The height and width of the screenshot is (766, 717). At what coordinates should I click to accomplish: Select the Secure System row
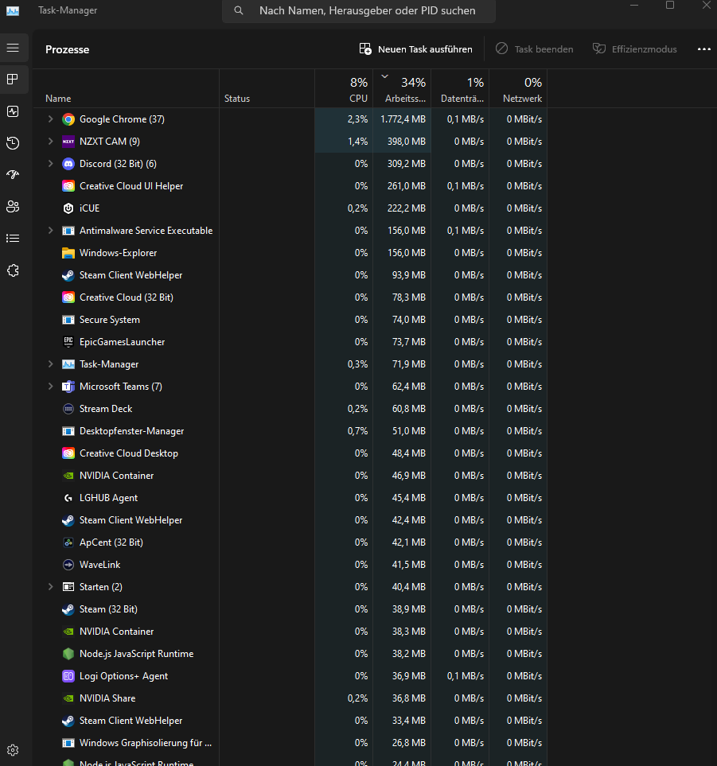(x=290, y=320)
